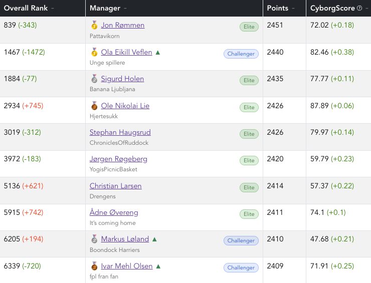Click the Elite badge in Jørgen Røgeberg's row
The height and width of the screenshot is (283, 371).
(x=249, y=160)
